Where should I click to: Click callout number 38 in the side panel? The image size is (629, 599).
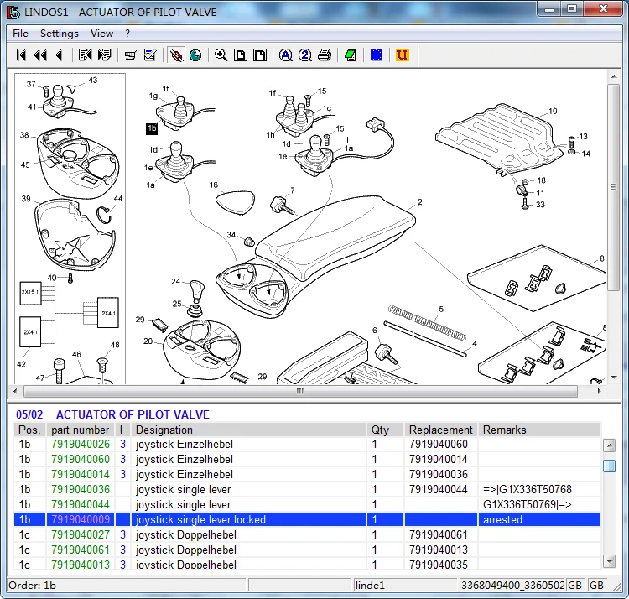[x=24, y=135]
